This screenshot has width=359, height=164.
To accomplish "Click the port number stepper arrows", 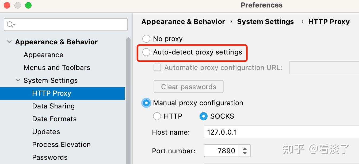I will point(245,151).
